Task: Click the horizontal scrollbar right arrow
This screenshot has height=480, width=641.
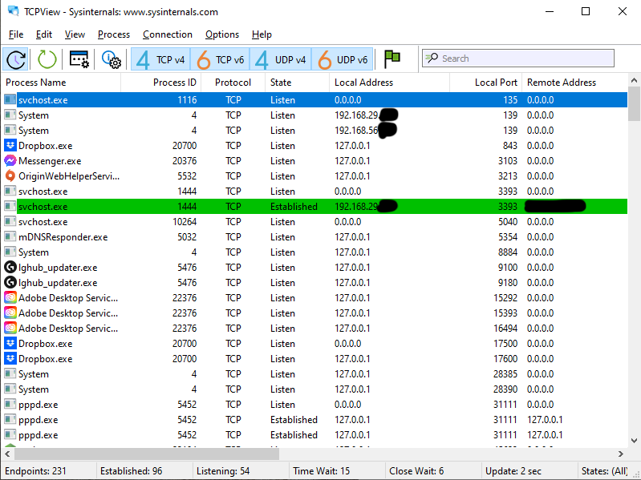Action: (621, 454)
